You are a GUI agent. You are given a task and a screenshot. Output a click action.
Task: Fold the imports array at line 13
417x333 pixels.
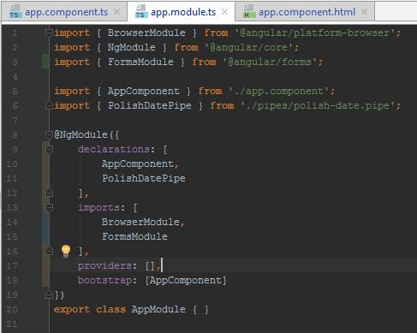coord(49,207)
